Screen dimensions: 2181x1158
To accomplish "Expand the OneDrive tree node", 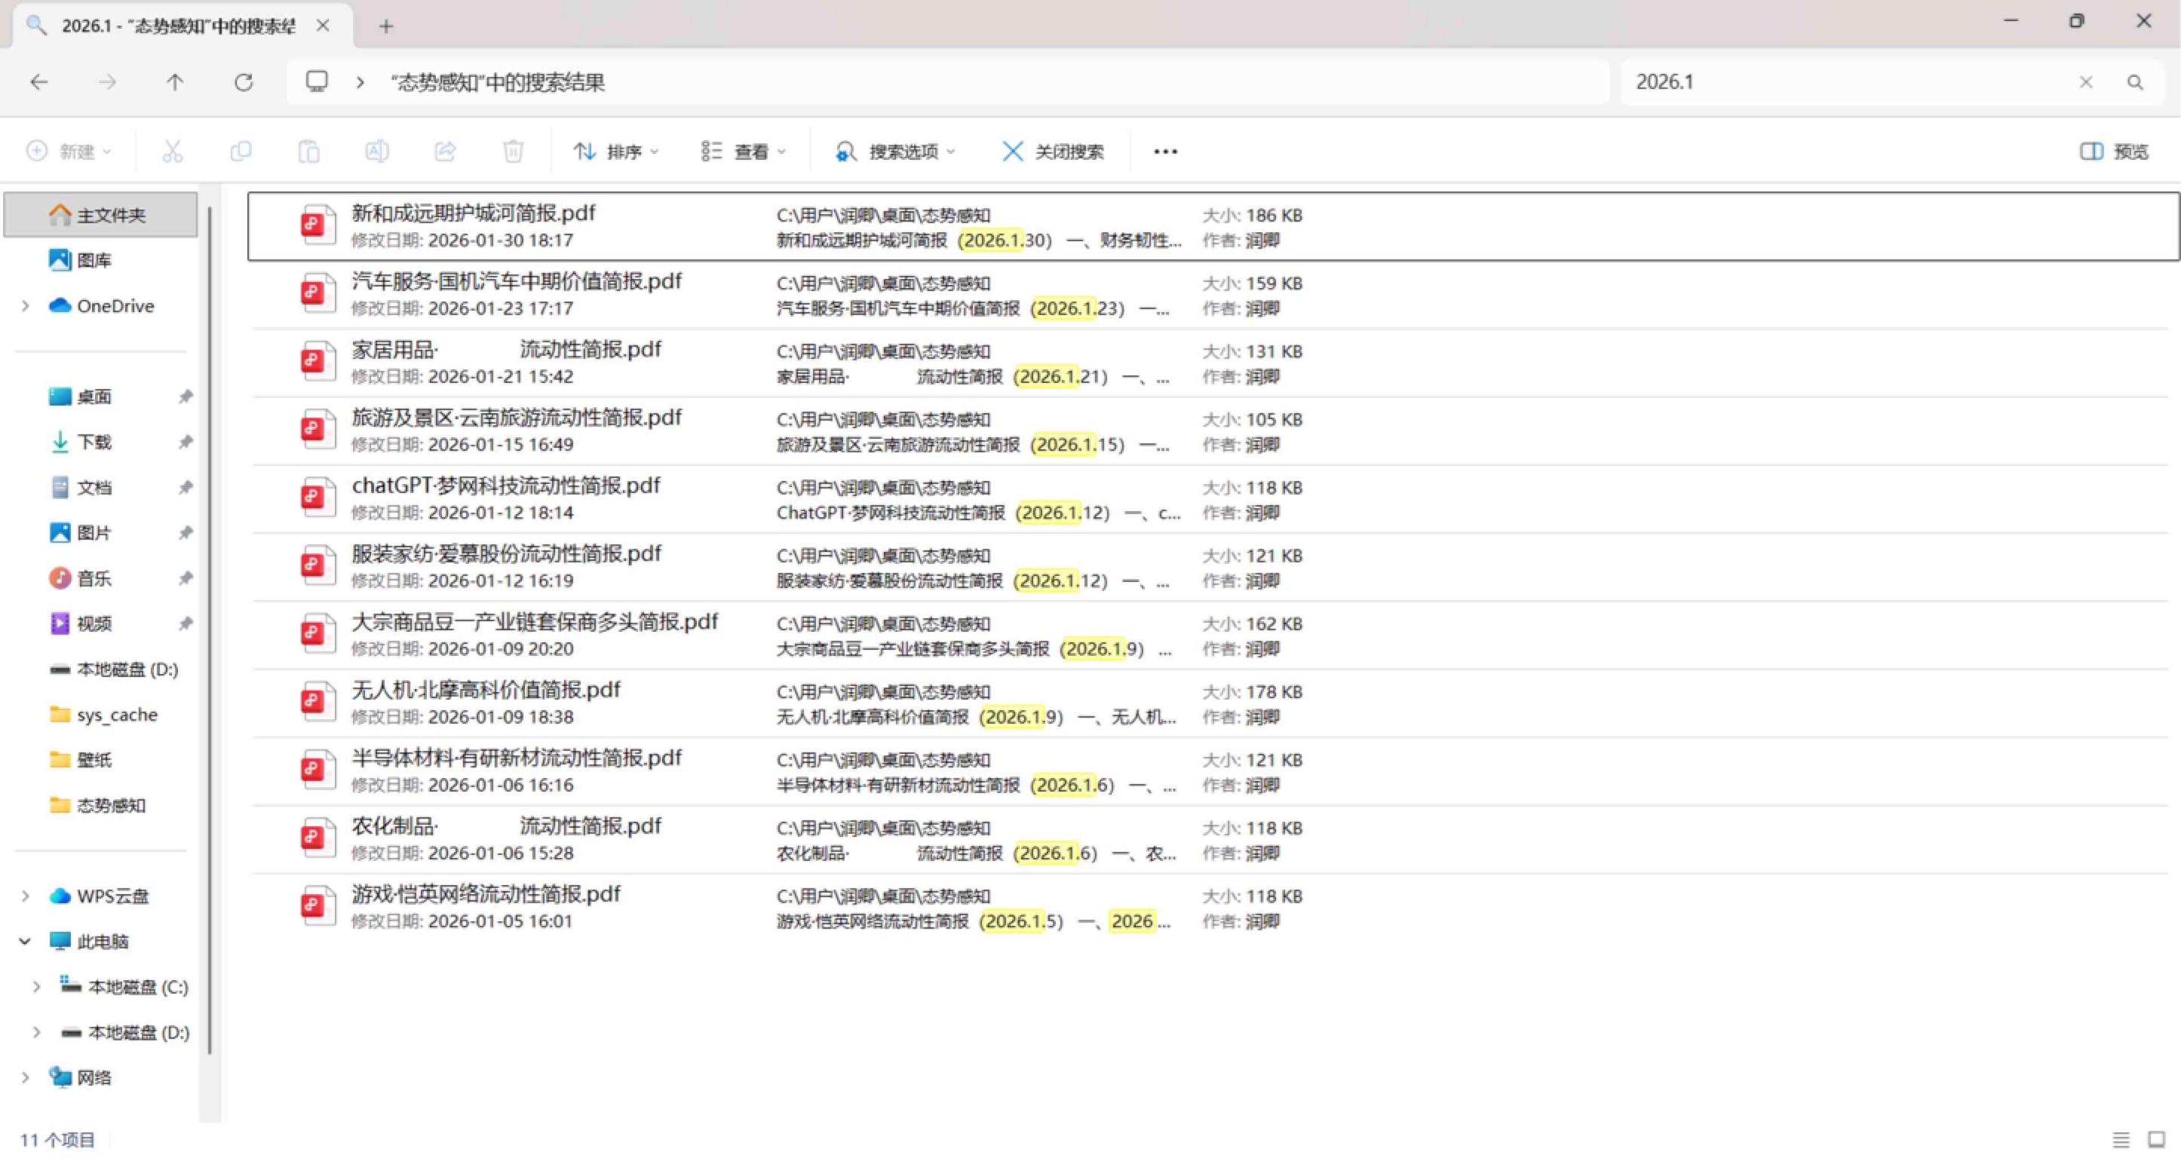I will (x=26, y=305).
